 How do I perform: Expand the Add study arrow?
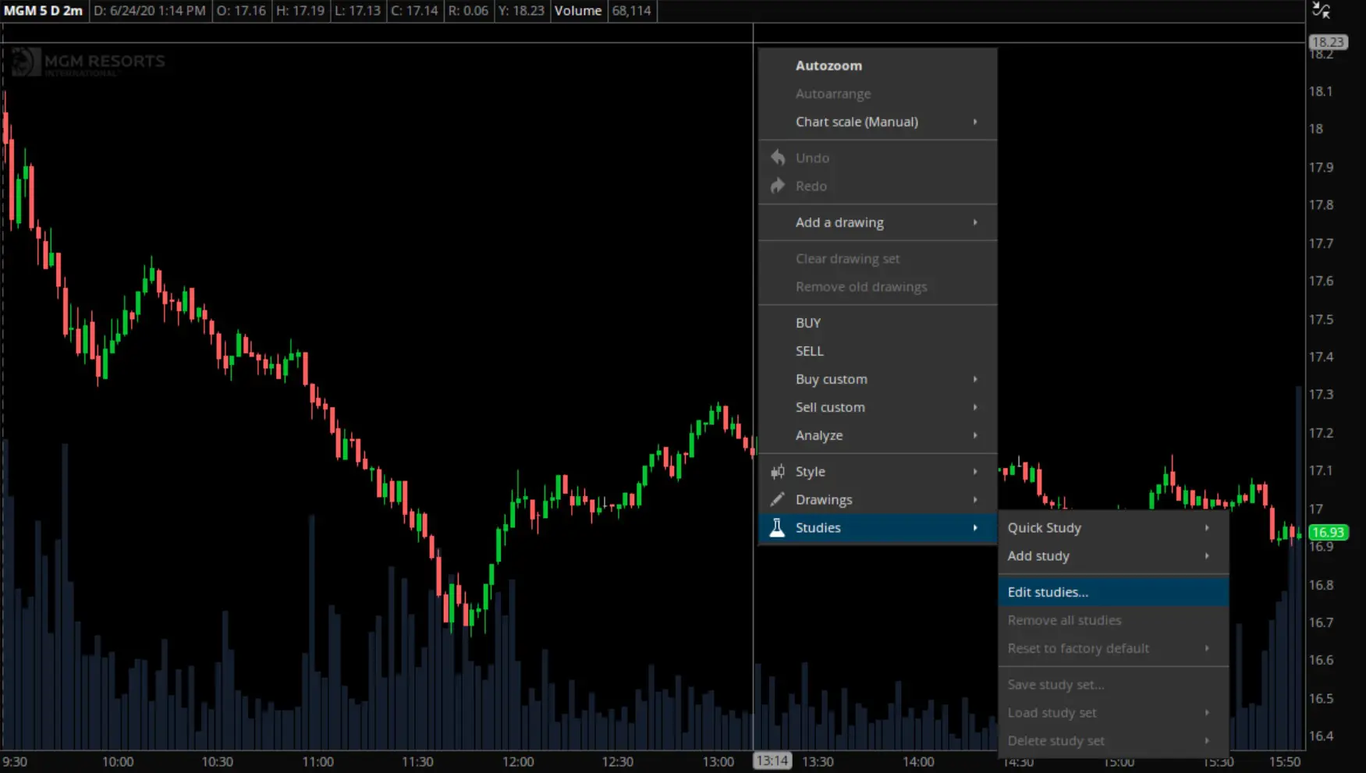coord(1207,556)
